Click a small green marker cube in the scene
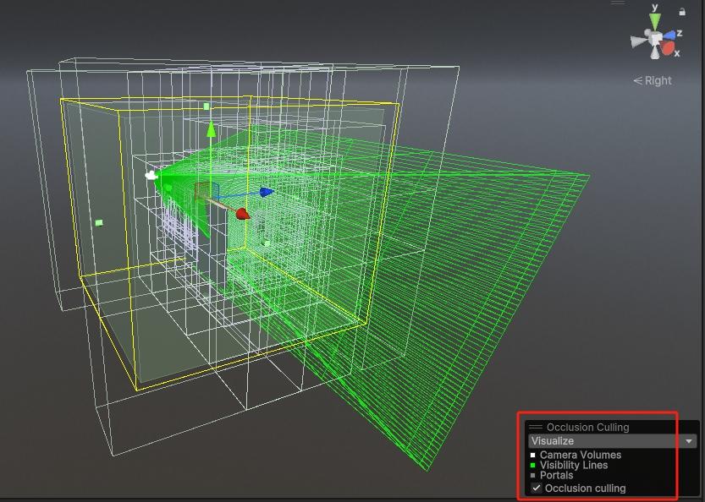This screenshot has height=502, width=705. (x=207, y=105)
